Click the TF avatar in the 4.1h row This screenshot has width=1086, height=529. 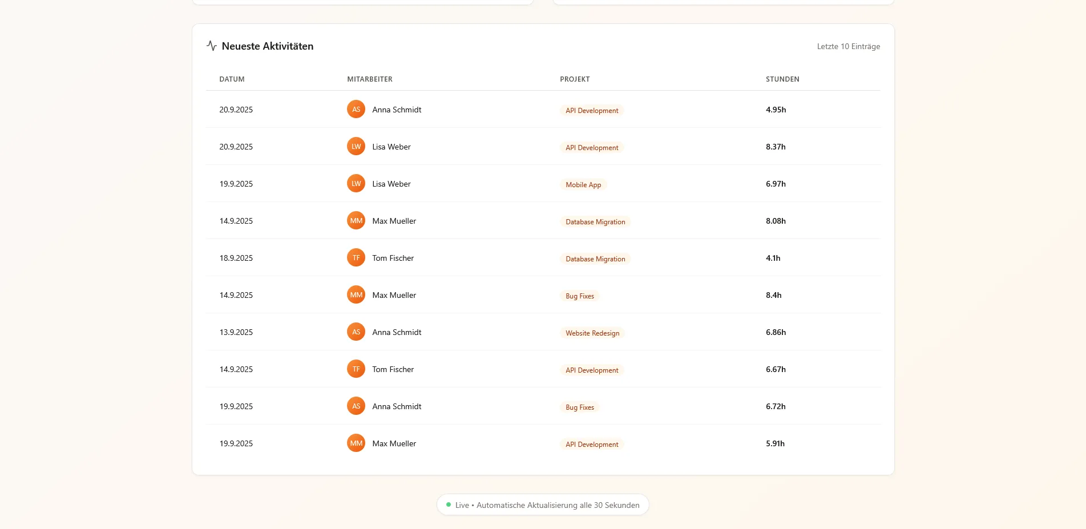pos(356,257)
